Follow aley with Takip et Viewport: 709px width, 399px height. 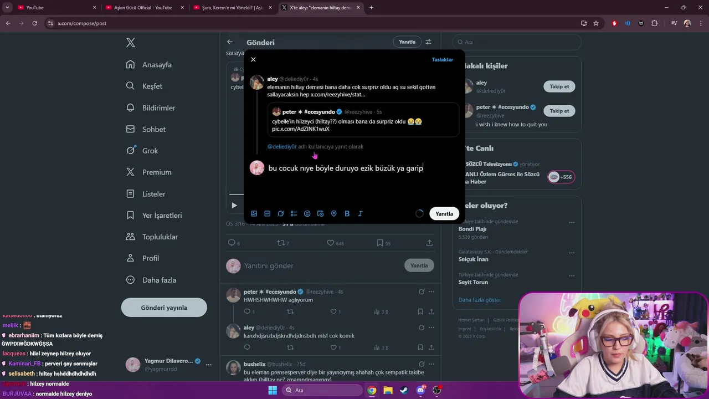coord(559,86)
